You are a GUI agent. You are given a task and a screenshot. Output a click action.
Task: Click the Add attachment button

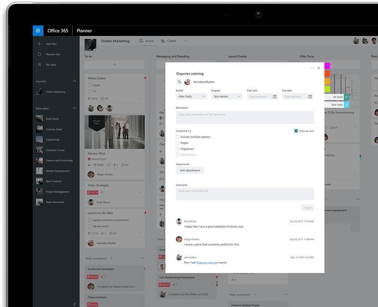pos(190,170)
